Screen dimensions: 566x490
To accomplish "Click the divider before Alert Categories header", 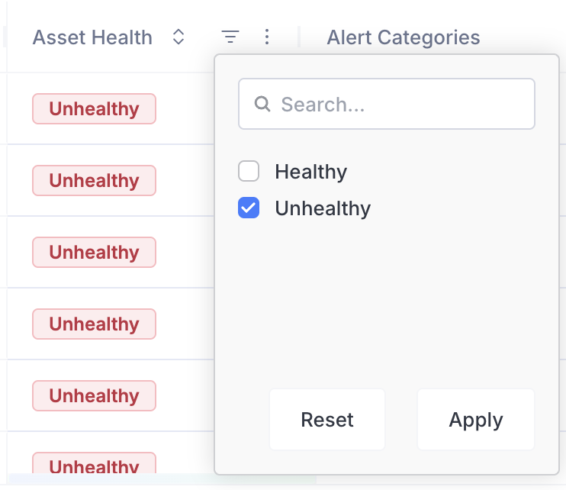I will pos(299,37).
